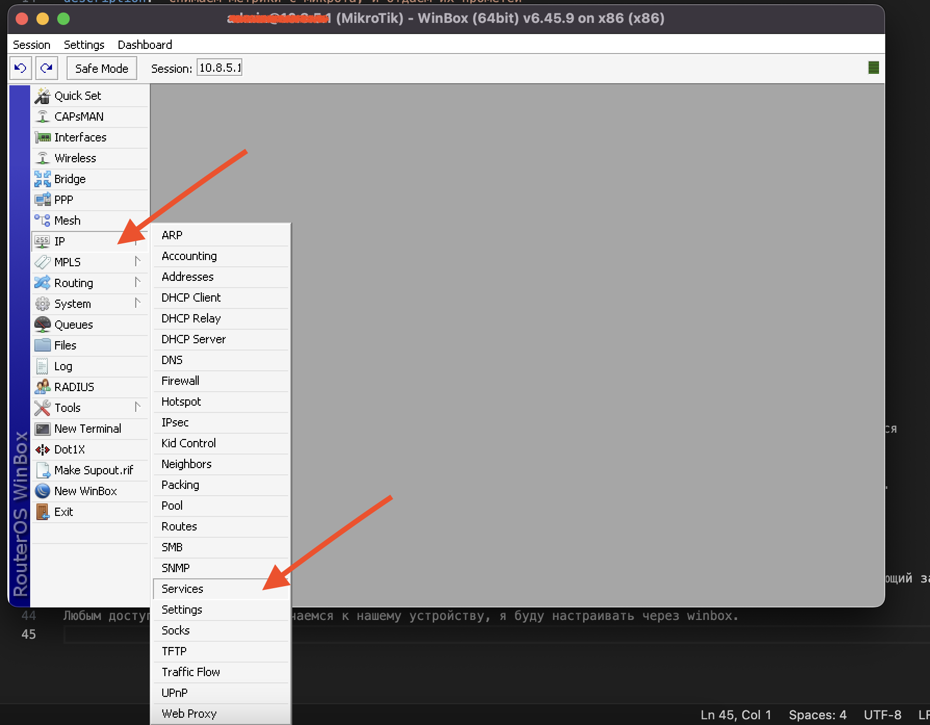Click the PPP computers icon
Viewport: 930px width, 725px height.
[x=42, y=200]
